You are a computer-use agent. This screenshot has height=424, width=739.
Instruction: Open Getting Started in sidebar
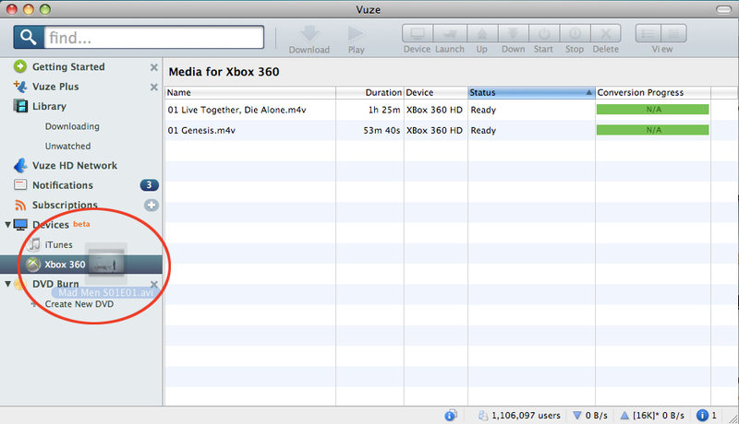click(68, 66)
